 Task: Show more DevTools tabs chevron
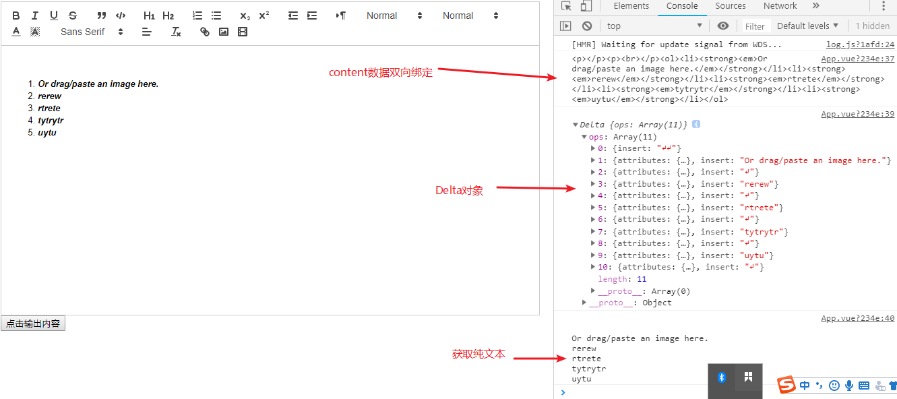815,6
